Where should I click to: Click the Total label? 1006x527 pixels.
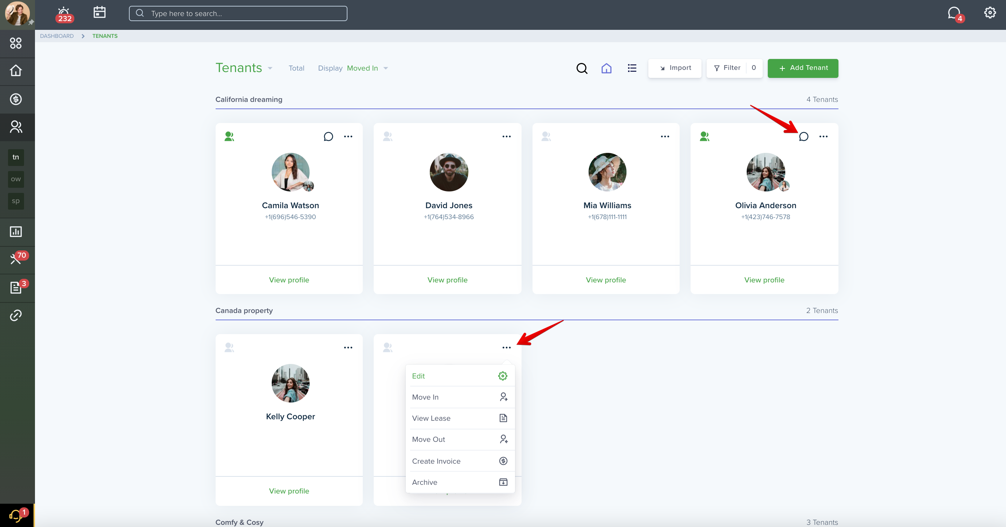pos(296,68)
